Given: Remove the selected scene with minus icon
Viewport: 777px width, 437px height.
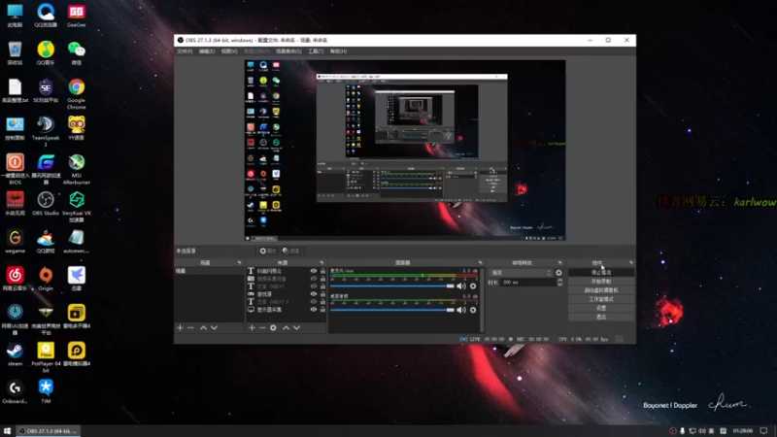Looking at the screenshot, I should [x=190, y=327].
